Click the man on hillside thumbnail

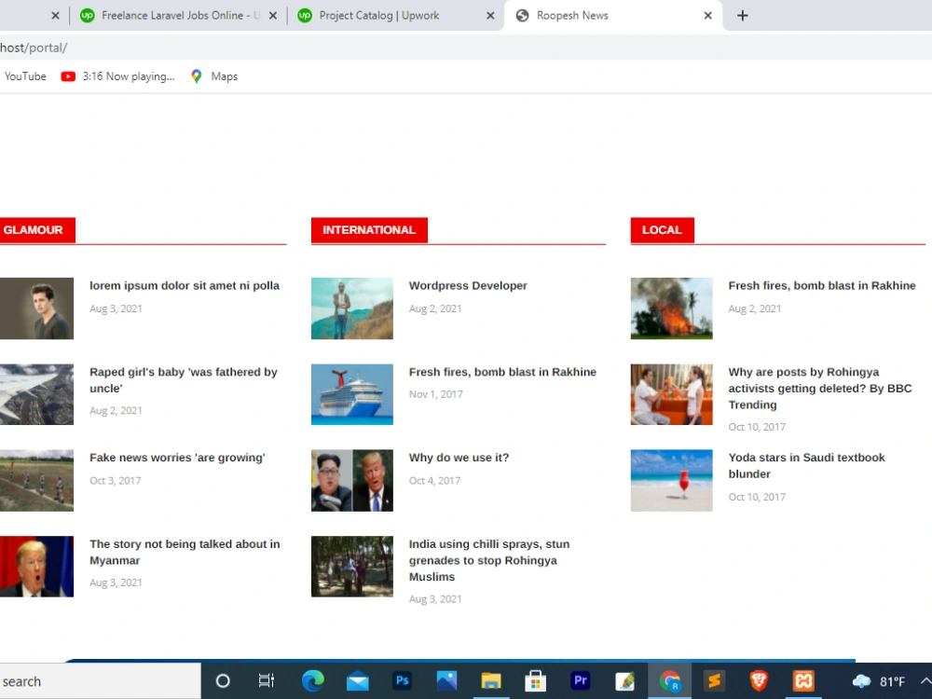coord(352,308)
